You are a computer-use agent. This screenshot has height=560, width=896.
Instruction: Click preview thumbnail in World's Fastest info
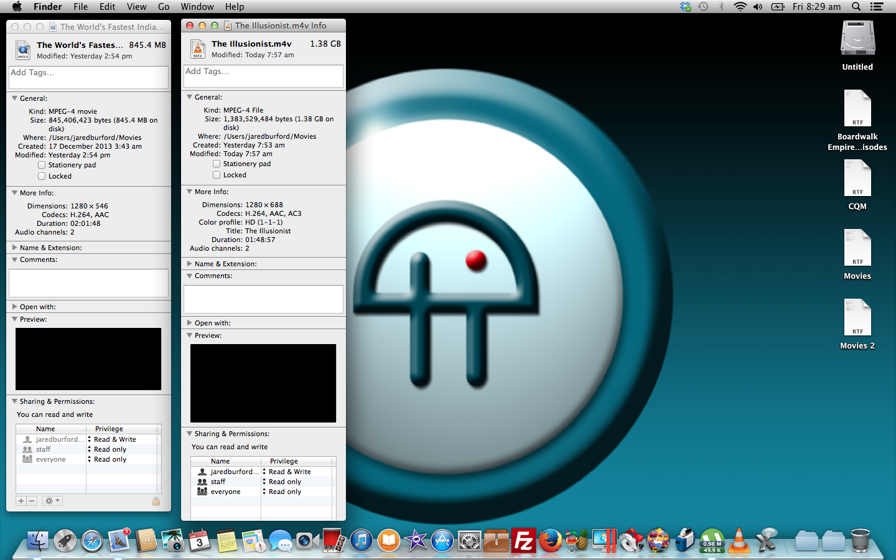(x=88, y=359)
